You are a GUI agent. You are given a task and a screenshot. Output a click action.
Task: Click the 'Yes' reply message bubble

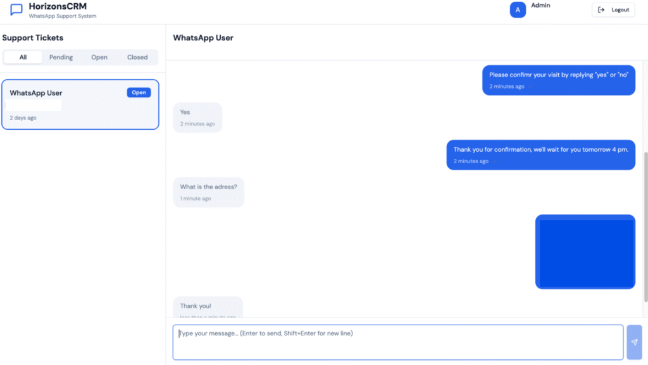[x=197, y=118]
